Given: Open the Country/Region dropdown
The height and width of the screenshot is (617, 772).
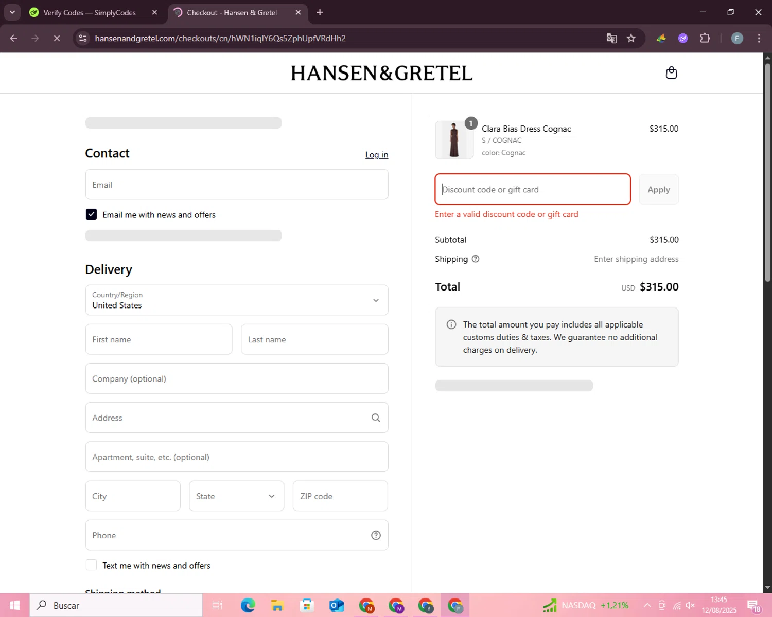Looking at the screenshot, I should click(x=237, y=300).
